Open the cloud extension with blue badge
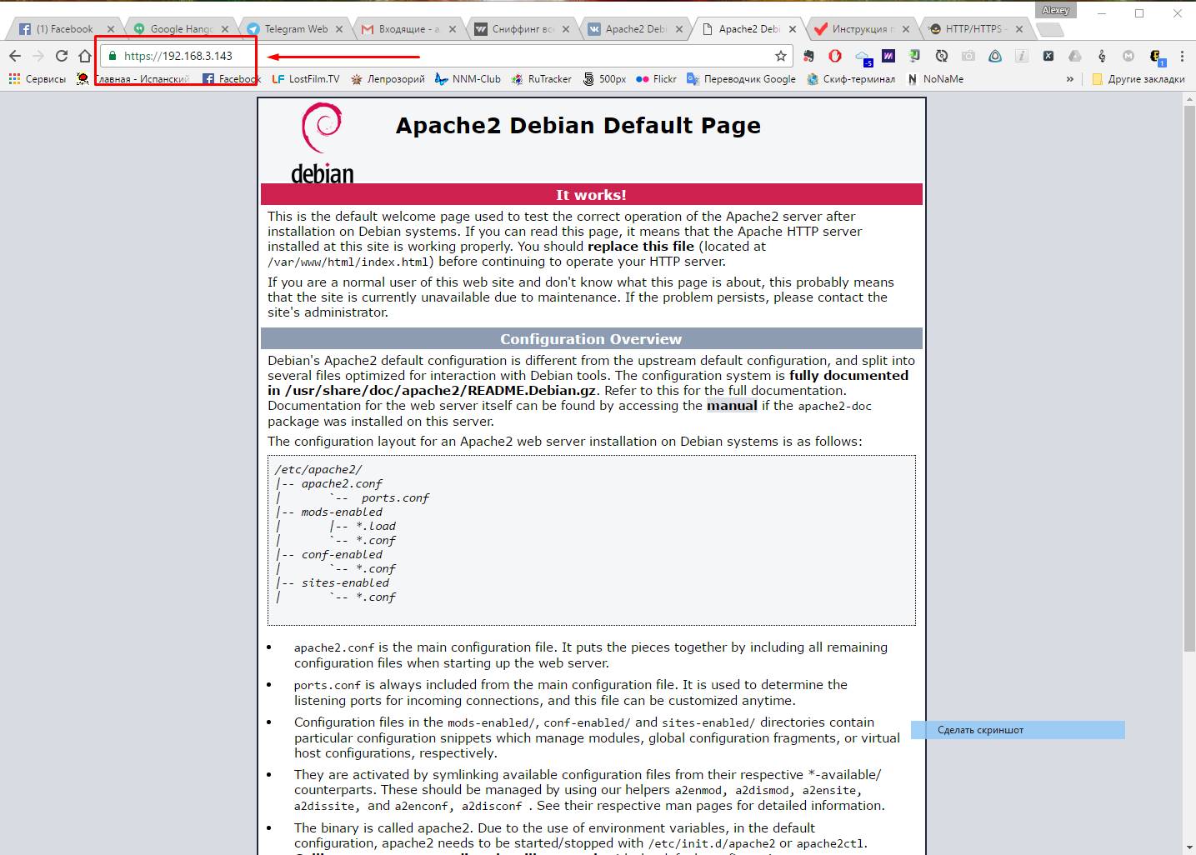The image size is (1196, 855). [x=863, y=57]
